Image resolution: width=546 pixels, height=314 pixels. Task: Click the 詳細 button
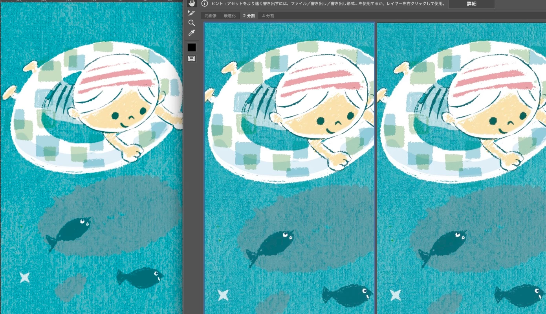coord(471,4)
